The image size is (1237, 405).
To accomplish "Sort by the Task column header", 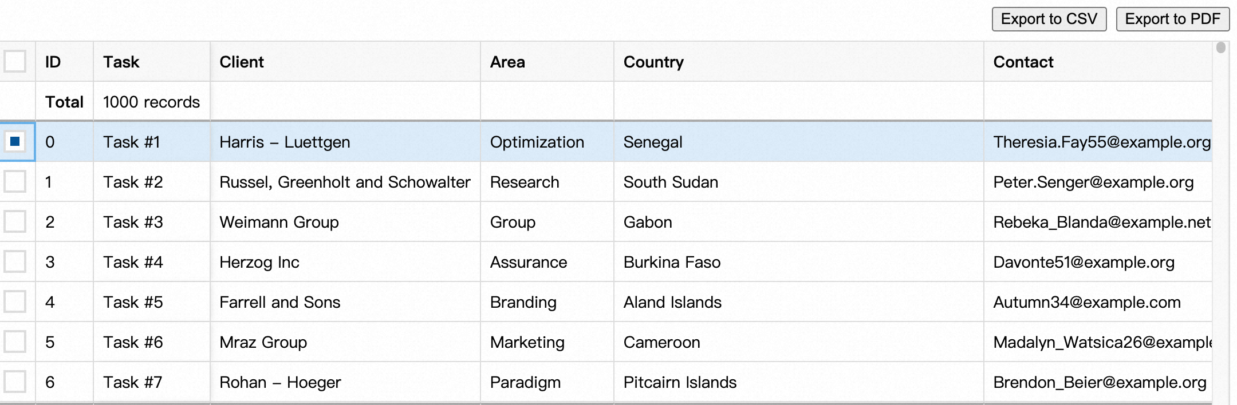I will tap(121, 62).
